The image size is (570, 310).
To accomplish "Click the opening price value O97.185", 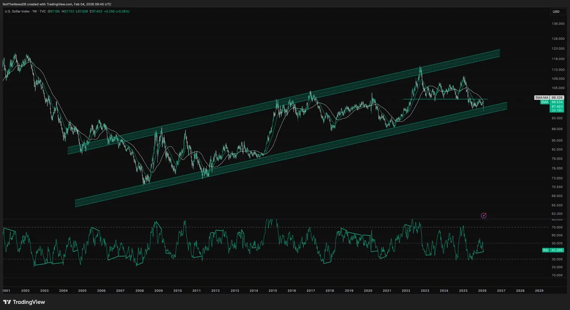I will [54, 12].
